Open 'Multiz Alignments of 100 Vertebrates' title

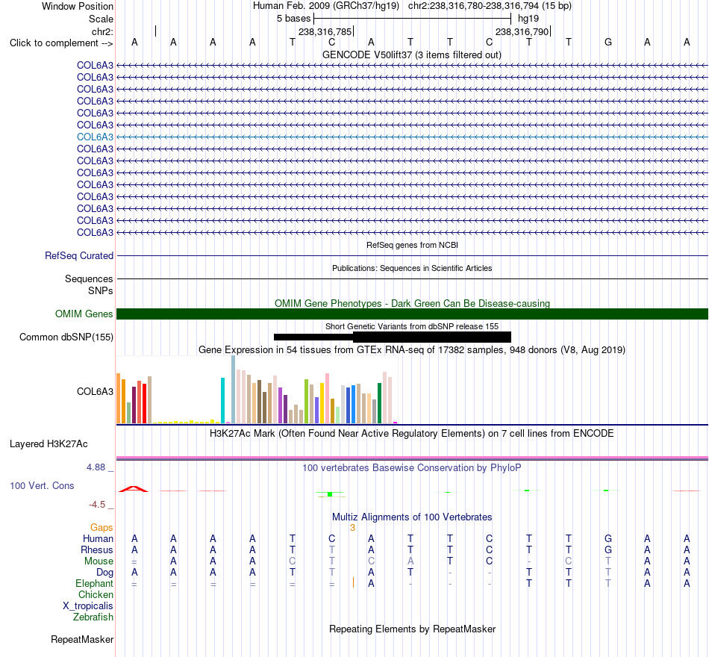point(412,517)
